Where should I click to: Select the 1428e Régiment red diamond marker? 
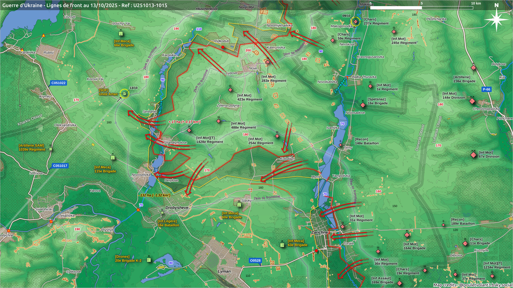pyautogui.click(x=189, y=130)
